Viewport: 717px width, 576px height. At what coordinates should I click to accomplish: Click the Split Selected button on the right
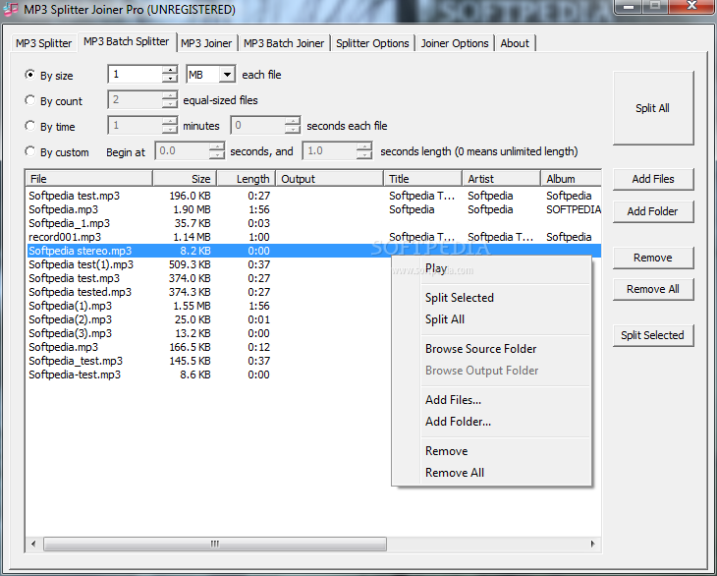653,335
